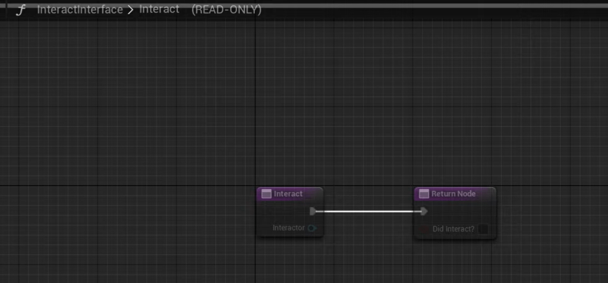This screenshot has height=283, width=608.
Task: Select the Interact node by its title
Action: coord(288,194)
